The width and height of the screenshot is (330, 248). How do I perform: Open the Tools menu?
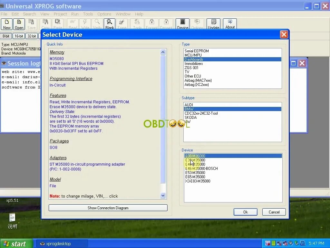click(88, 14)
